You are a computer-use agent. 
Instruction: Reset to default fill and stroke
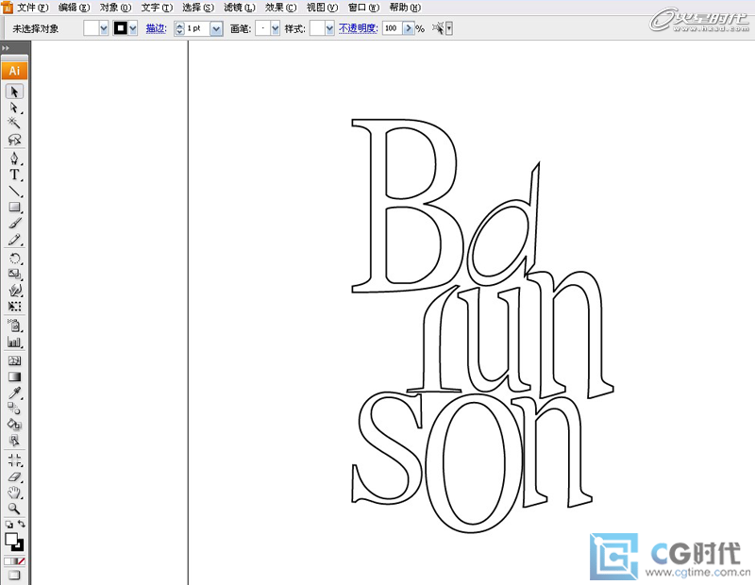click(x=8, y=525)
